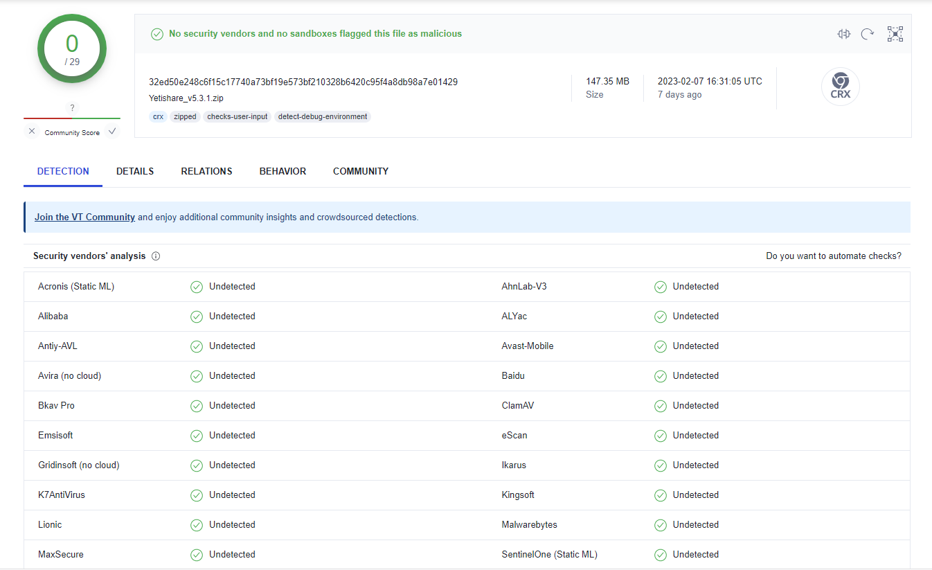Viewport: 932px width, 570px height.
Task: Click the Avast-Mobile vendor name
Action: coord(528,346)
